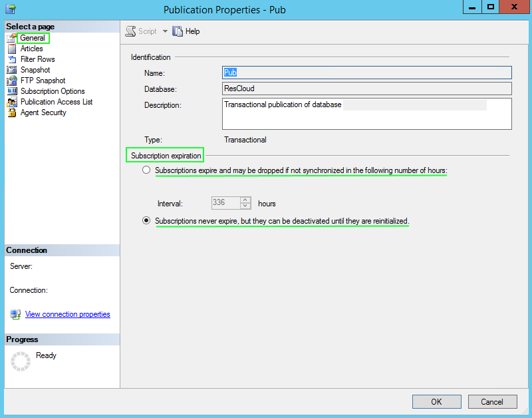Click the 'hours' unit label
The height and width of the screenshot is (418, 532).
coord(267,204)
